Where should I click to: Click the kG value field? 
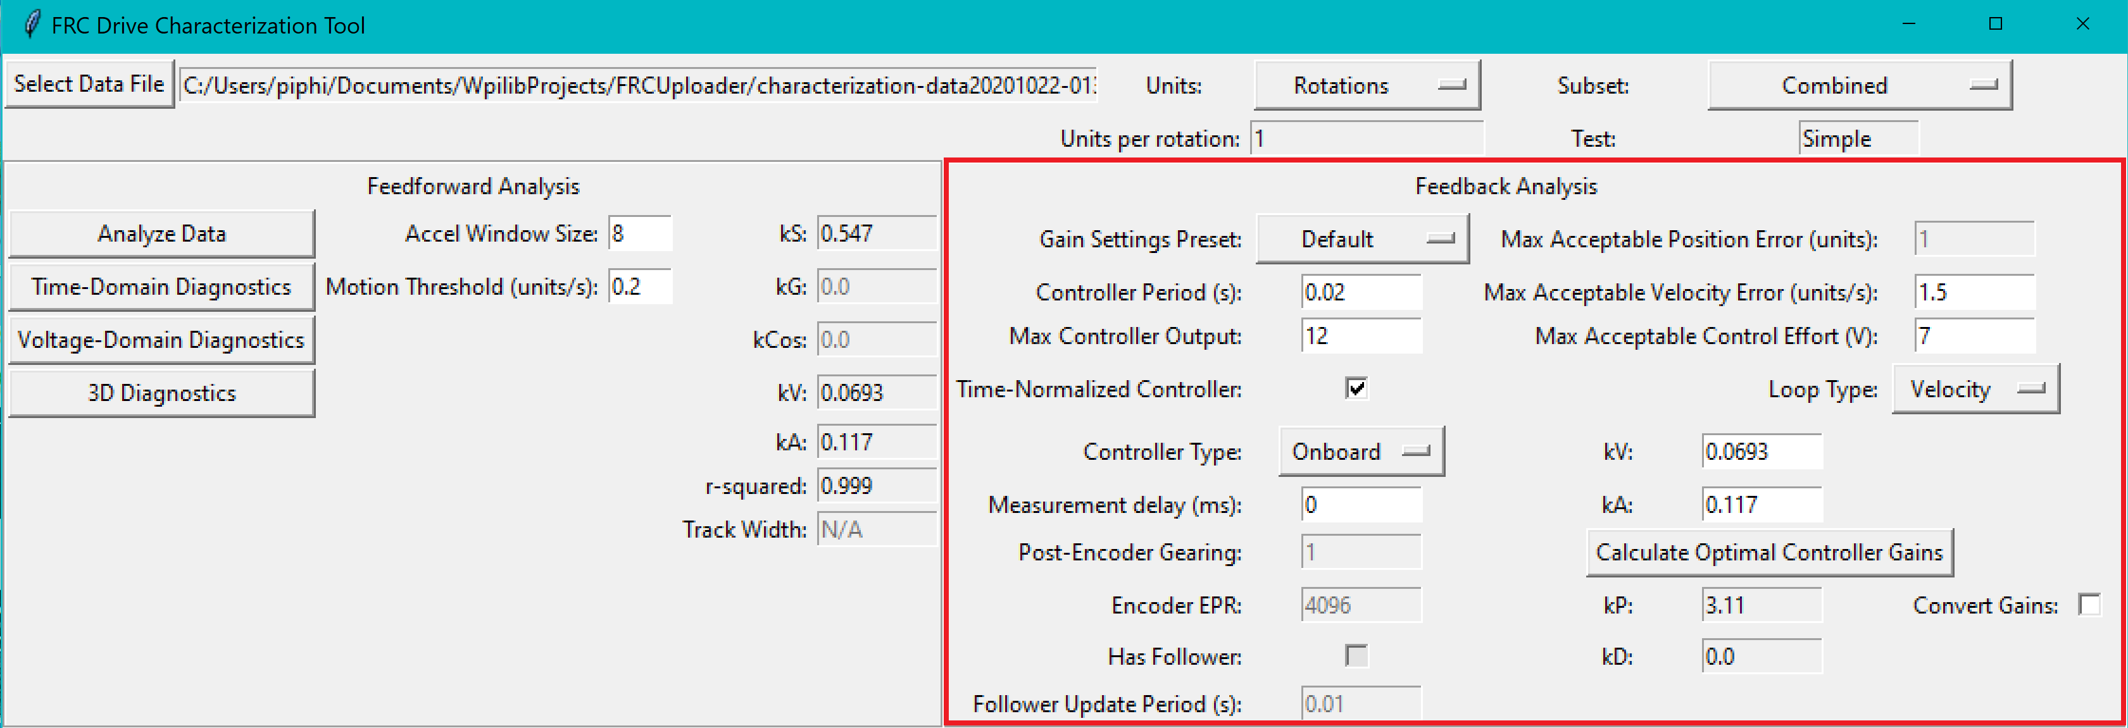[877, 287]
